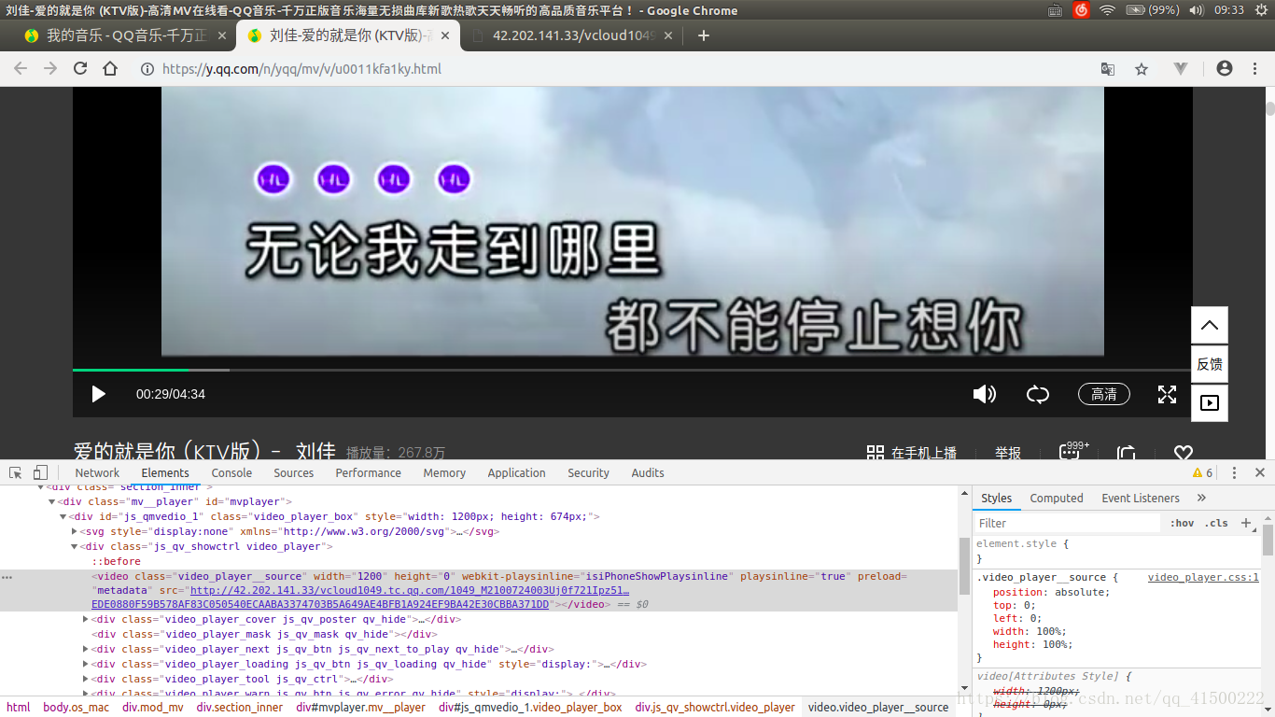The width and height of the screenshot is (1275, 717).
Task: Open 在手机上播 option
Action: [912, 453]
